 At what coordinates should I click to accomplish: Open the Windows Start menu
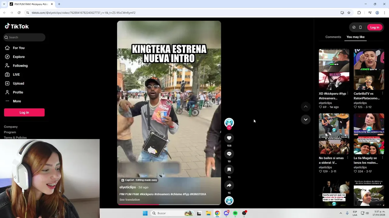pos(145,213)
